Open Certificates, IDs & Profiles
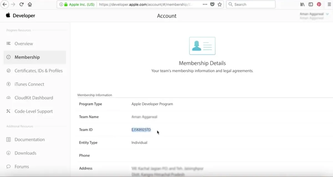This screenshot has height=177, width=333. click(x=39, y=71)
